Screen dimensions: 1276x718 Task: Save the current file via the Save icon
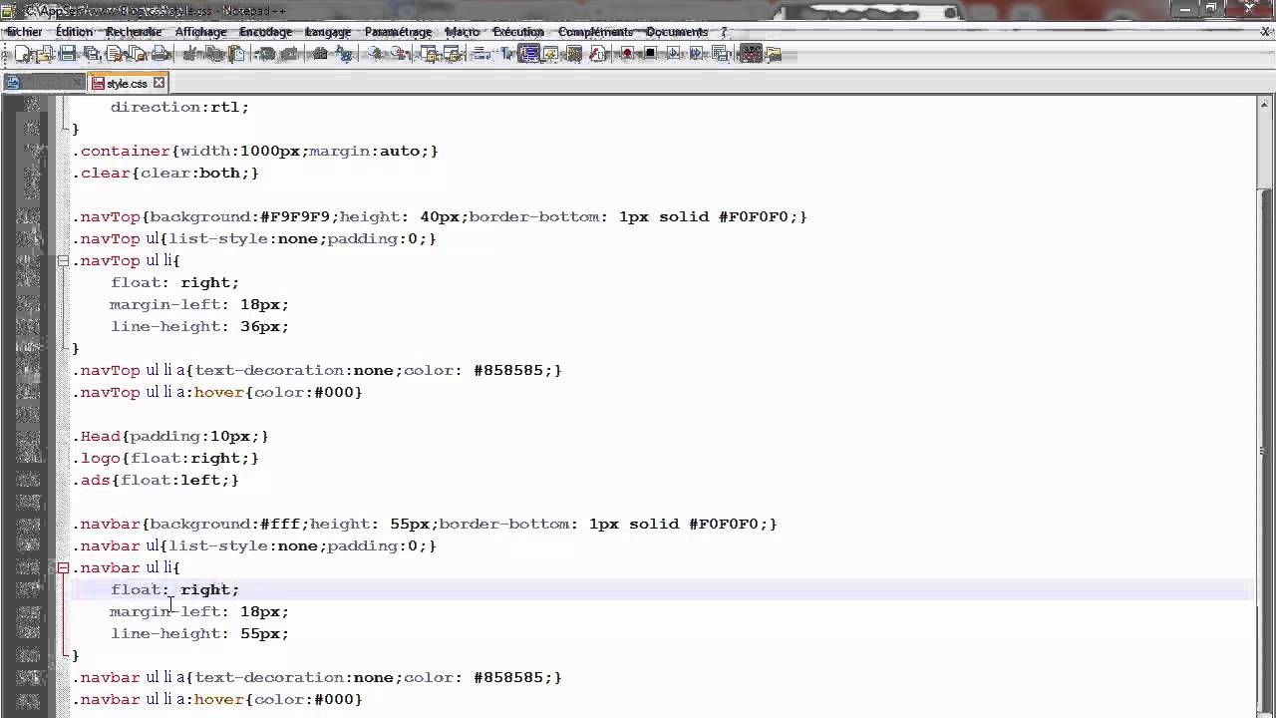[x=67, y=54]
